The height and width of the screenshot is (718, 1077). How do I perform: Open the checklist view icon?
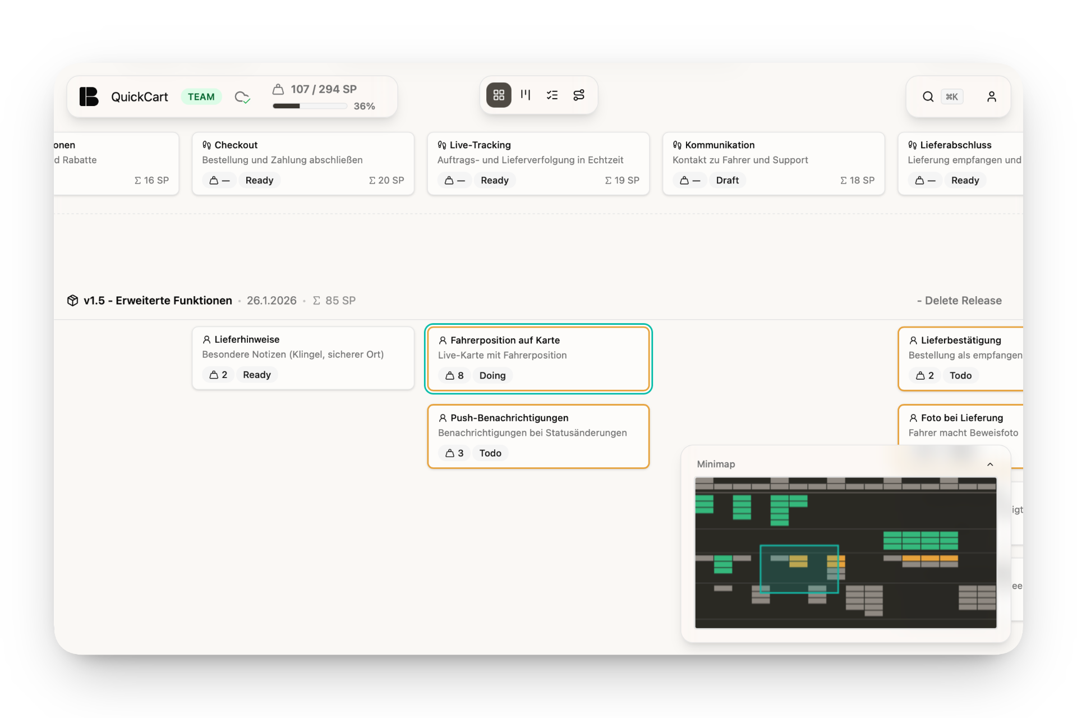point(553,95)
